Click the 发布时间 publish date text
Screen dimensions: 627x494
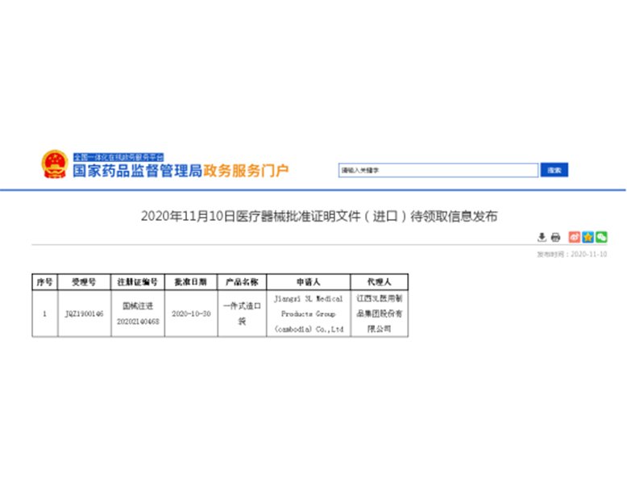click(x=571, y=254)
